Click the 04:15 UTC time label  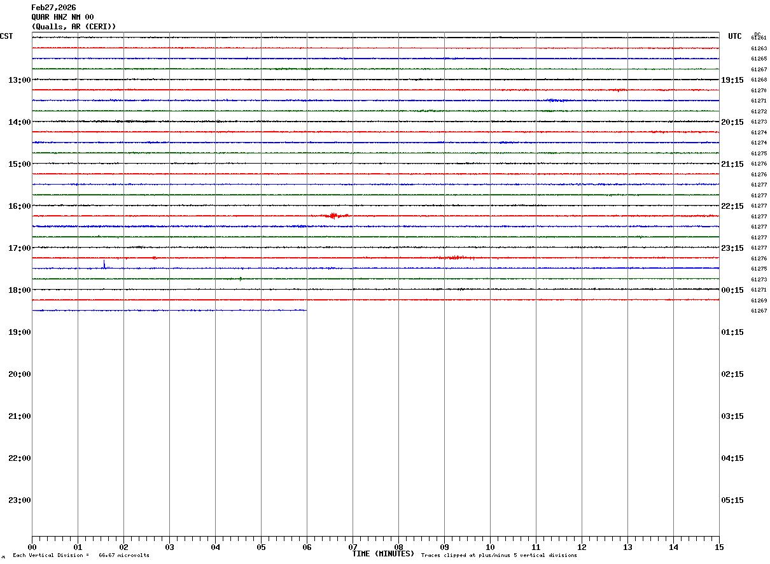732,458
